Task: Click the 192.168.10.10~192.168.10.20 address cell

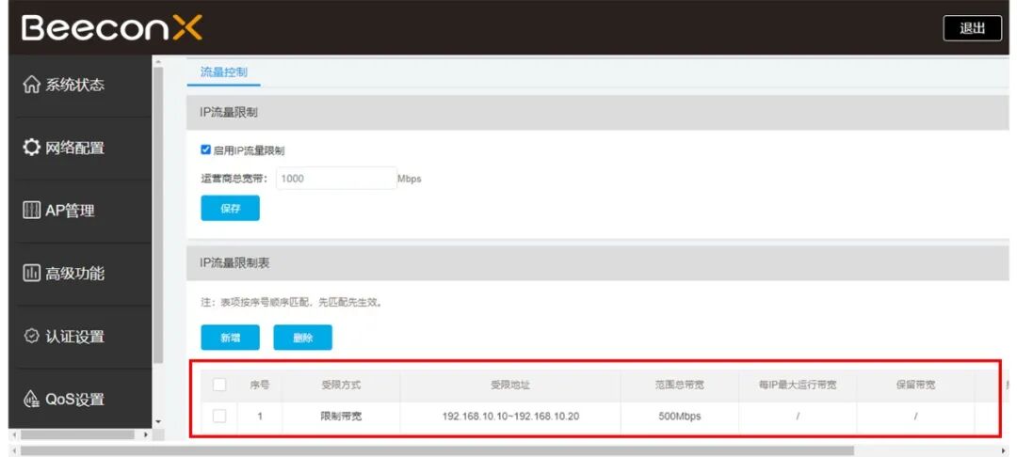Action: (x=510, y=417)
